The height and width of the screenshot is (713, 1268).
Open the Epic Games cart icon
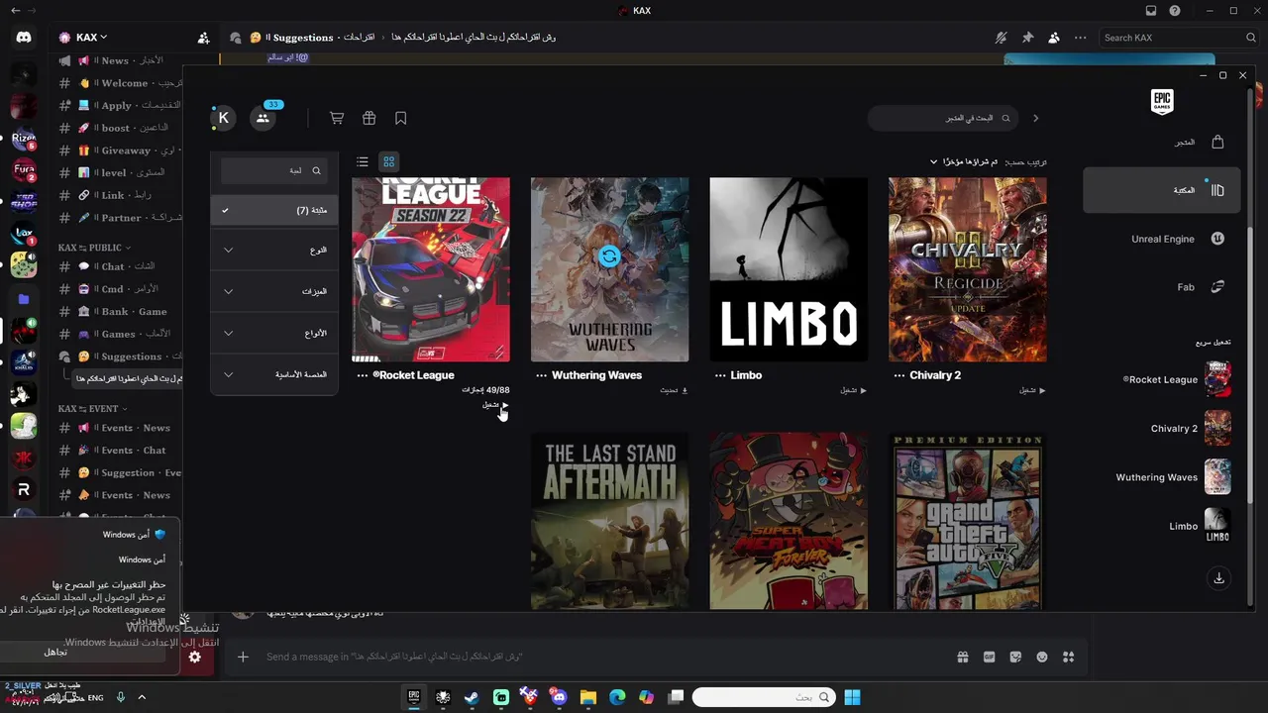pyautogui.click(x=337, y=118)
